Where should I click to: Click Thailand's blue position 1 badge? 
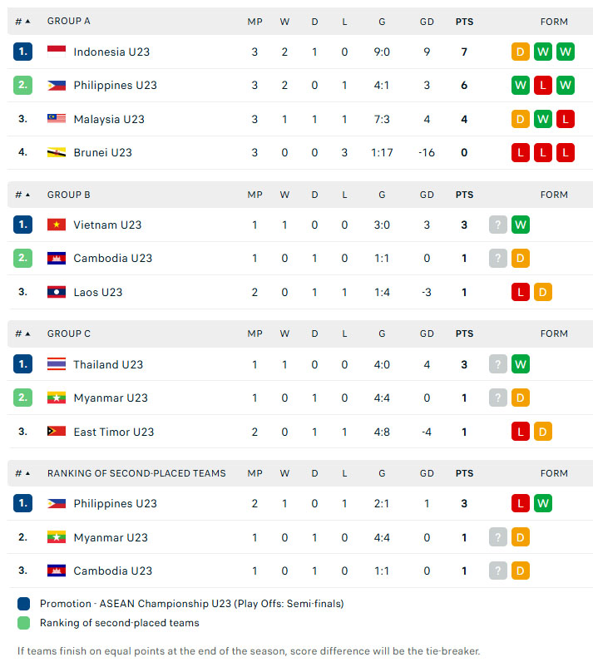point(22,364)
